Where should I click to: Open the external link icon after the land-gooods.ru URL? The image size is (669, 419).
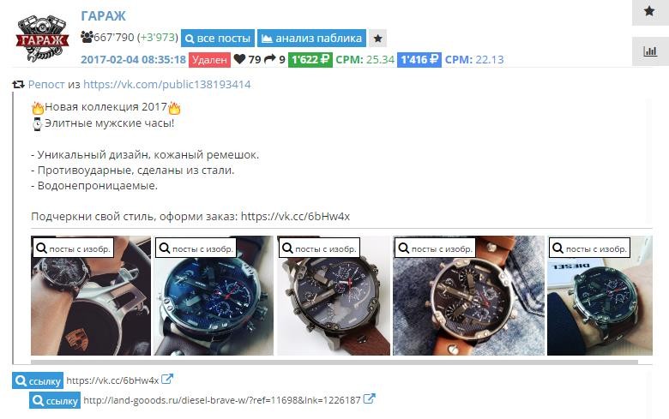click(x=369, y=399)
